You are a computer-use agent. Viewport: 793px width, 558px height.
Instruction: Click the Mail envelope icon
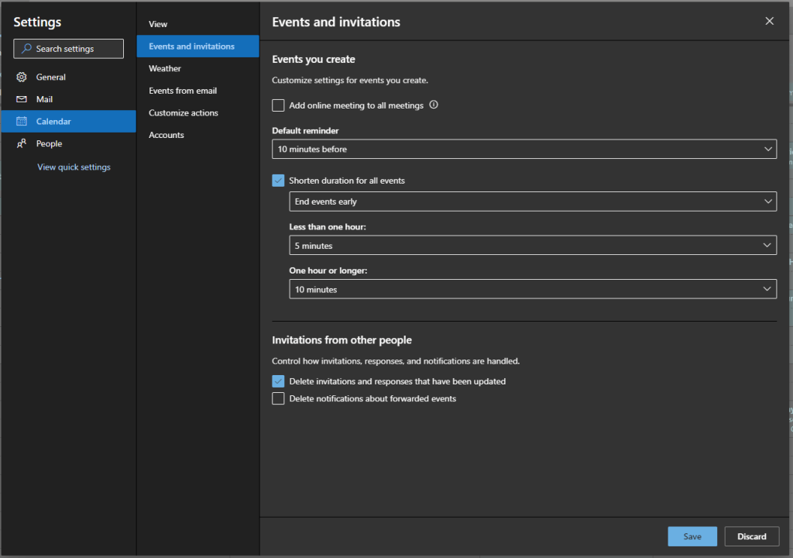point(22,99)
